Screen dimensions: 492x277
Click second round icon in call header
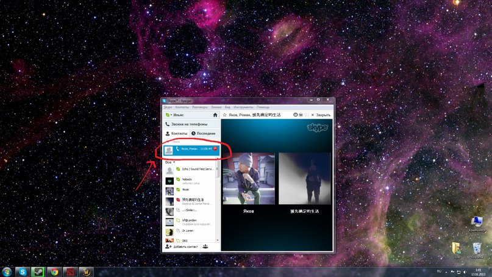pyautogui.click(x=301, y=115)
